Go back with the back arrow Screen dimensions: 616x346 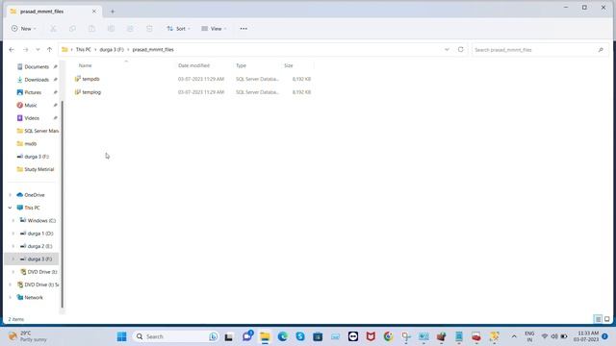coord(12,50)
